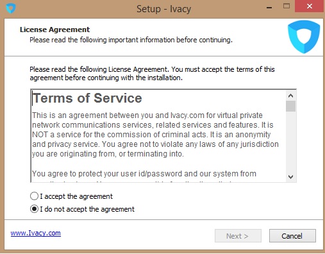Click the license scrollbar down arrow
Screen dimensions: 325x254
pyautogui.click(x=290, y=177)
